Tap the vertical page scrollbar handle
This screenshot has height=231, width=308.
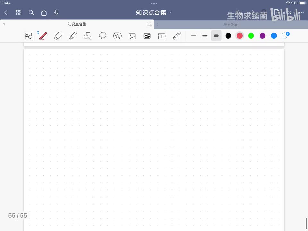coord(306,224)
